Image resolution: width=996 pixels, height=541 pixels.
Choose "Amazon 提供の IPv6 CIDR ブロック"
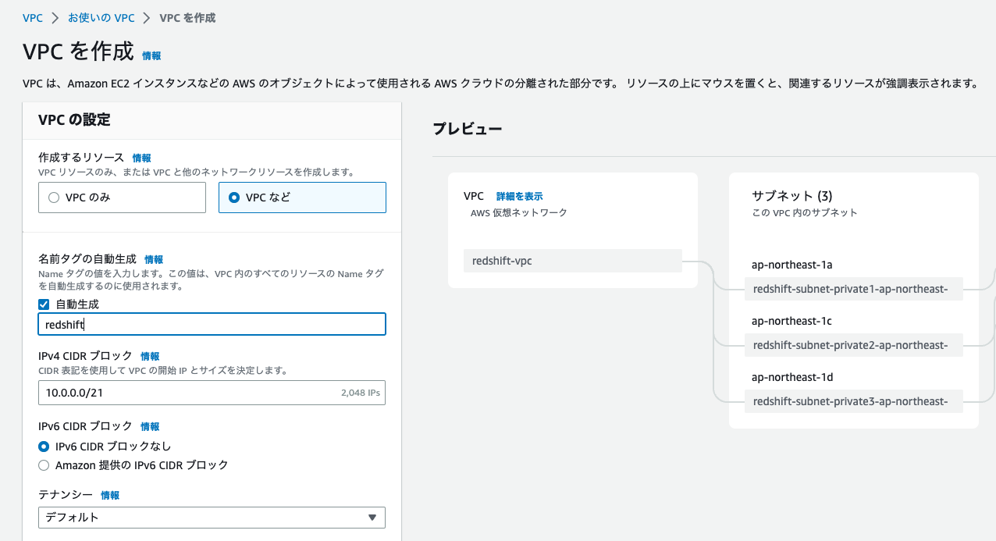pos(44,464)
